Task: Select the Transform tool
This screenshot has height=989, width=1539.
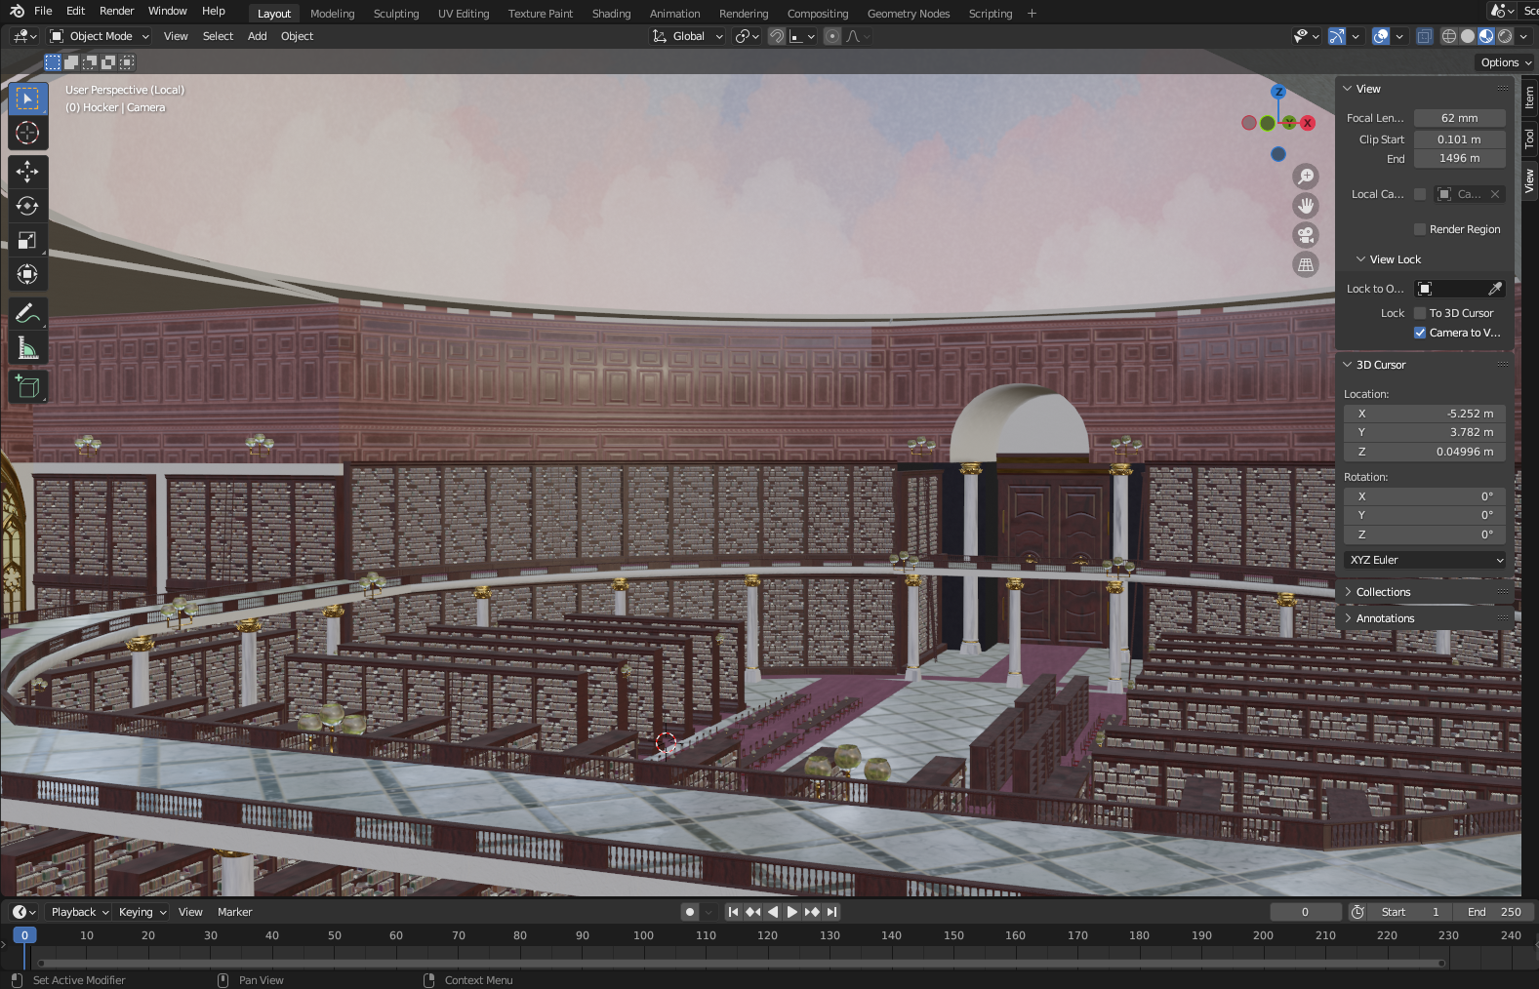Action: click(27, 274)
